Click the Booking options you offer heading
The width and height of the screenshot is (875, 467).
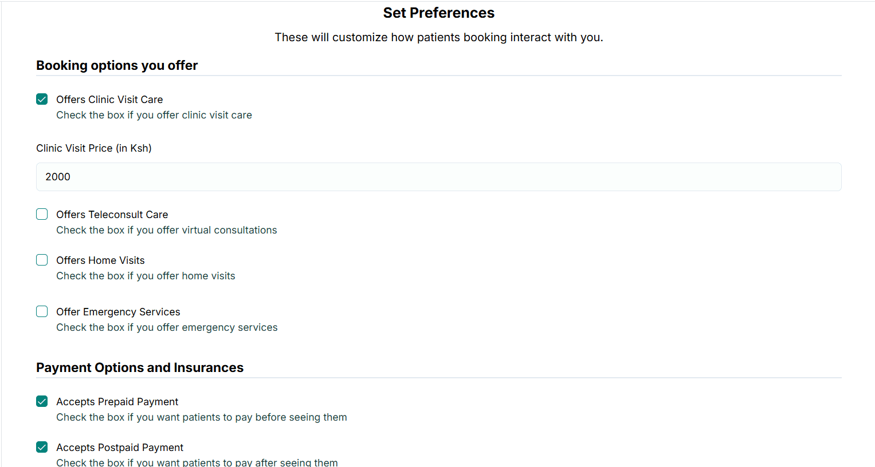click(x=117, y=65)
